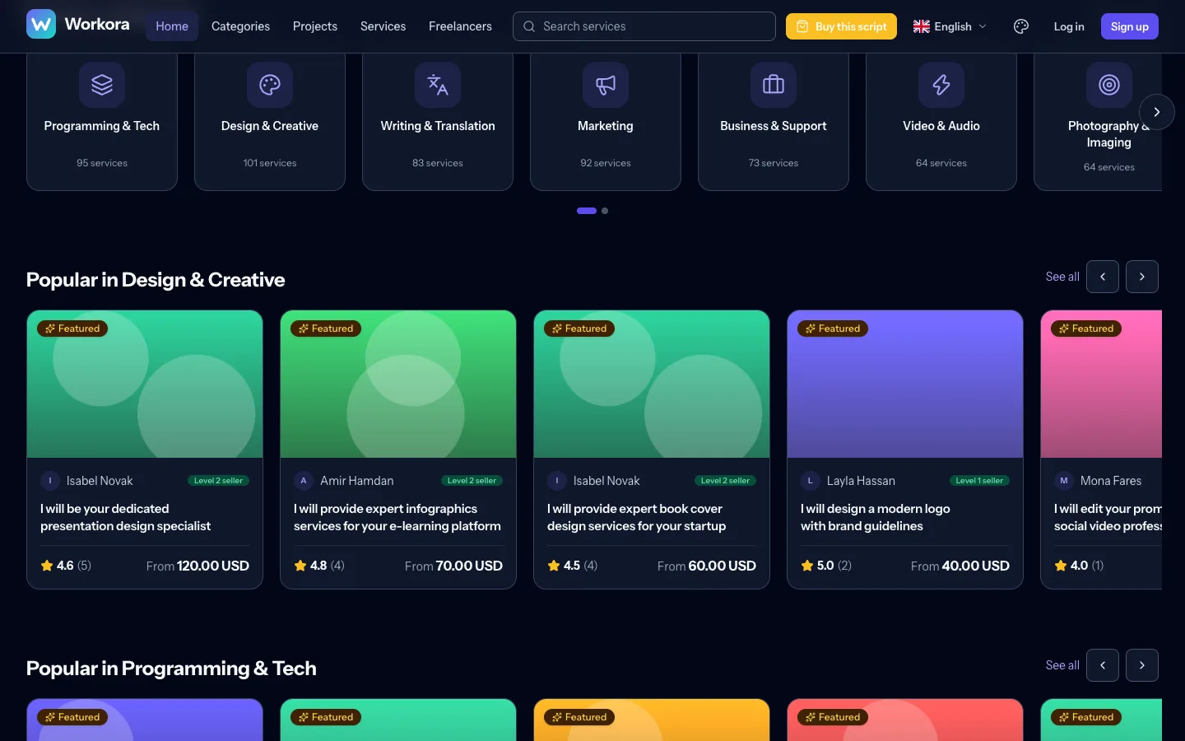Select the Photography & Imaging target icon
The width and height of the screenshot is (1185, 741).
(1109, 85)
